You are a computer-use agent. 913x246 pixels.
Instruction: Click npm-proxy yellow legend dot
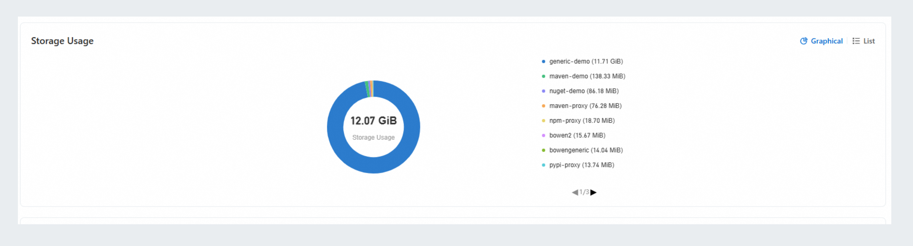[543, 121]
